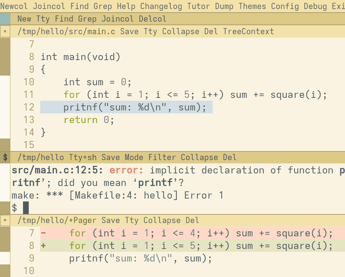Click Del in the Pager tag
The width and height of the screenshot is (345, 277).
[x=192, y=220]
